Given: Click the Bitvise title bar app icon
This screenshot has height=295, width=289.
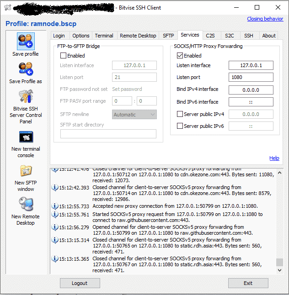Looking at the screenshot, I should (x=8, y=7).
